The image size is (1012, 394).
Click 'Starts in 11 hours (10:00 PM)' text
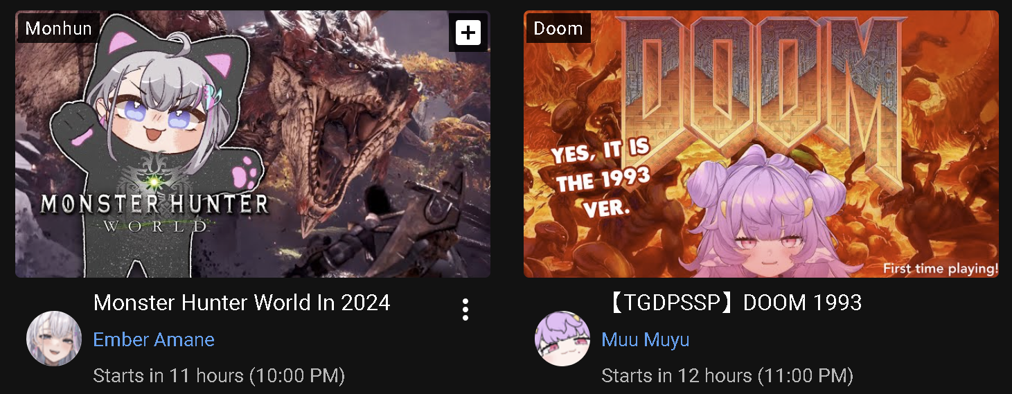click(219, 376)
